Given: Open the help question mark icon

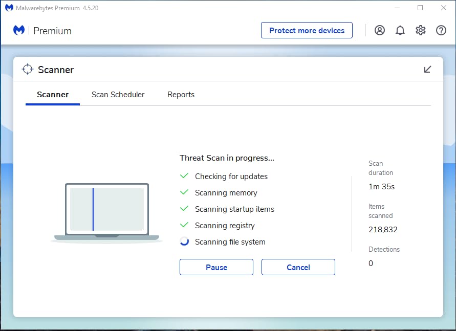Looking at the screenshot, I should click(x=441, y=30).
